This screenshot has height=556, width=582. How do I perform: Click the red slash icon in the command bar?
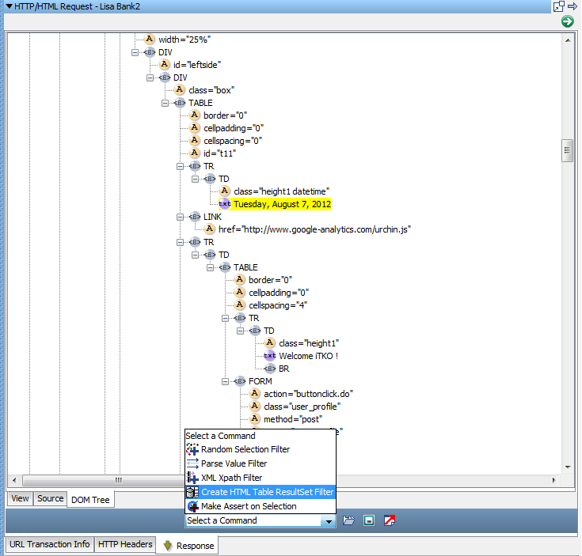pyautogui.click(x=390, y=520)
